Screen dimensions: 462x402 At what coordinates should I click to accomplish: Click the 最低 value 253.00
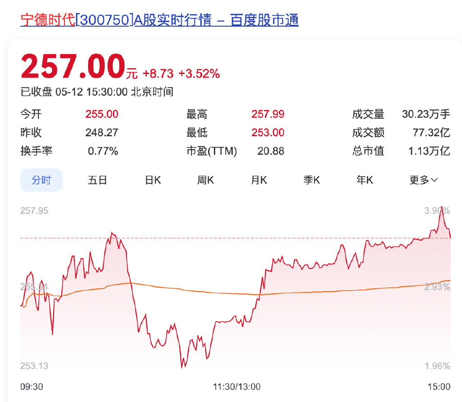[268, 133]
